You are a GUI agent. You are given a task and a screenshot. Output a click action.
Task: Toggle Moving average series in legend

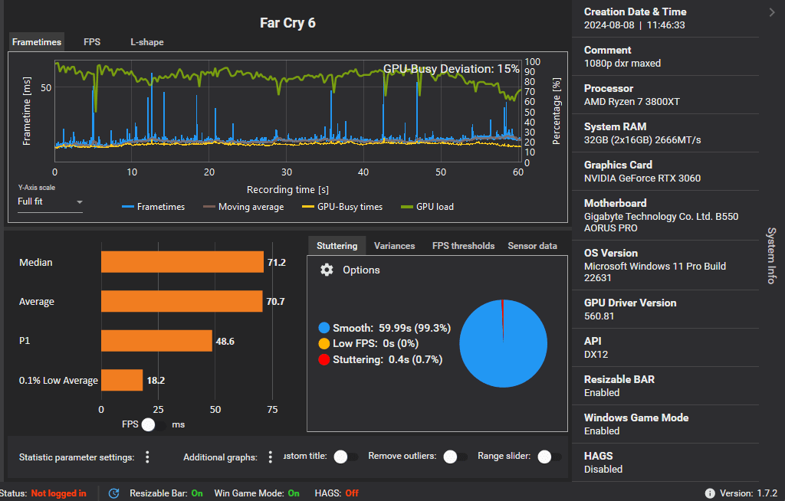243,207
